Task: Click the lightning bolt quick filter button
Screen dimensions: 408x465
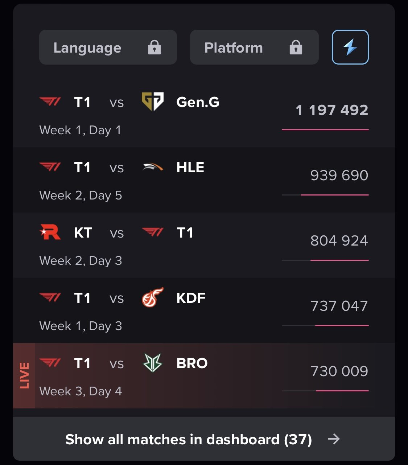Action: (350, 47)
